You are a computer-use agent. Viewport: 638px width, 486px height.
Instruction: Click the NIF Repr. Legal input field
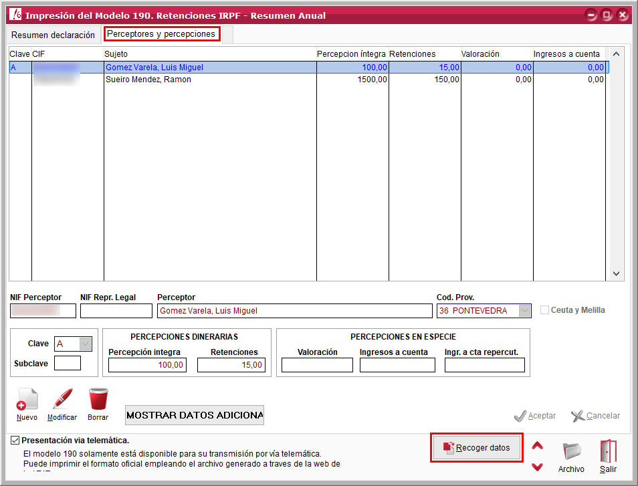116,311
